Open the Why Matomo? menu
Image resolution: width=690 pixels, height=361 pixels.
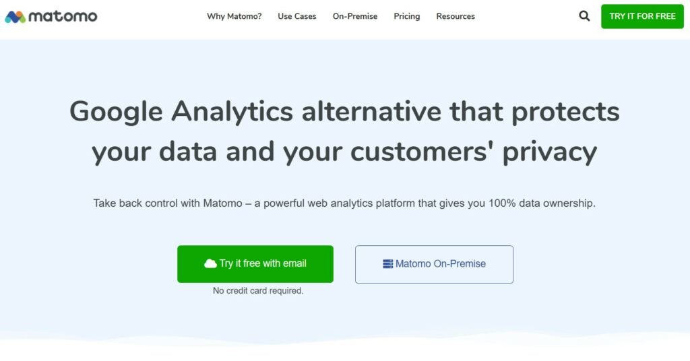[234, 16]
